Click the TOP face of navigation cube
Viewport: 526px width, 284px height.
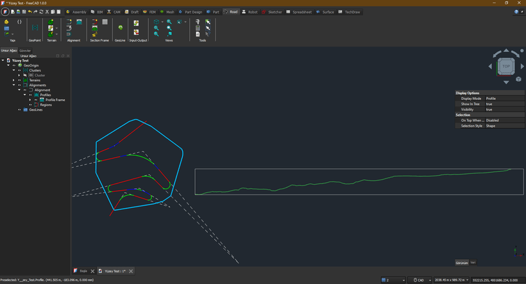[506, 66]
